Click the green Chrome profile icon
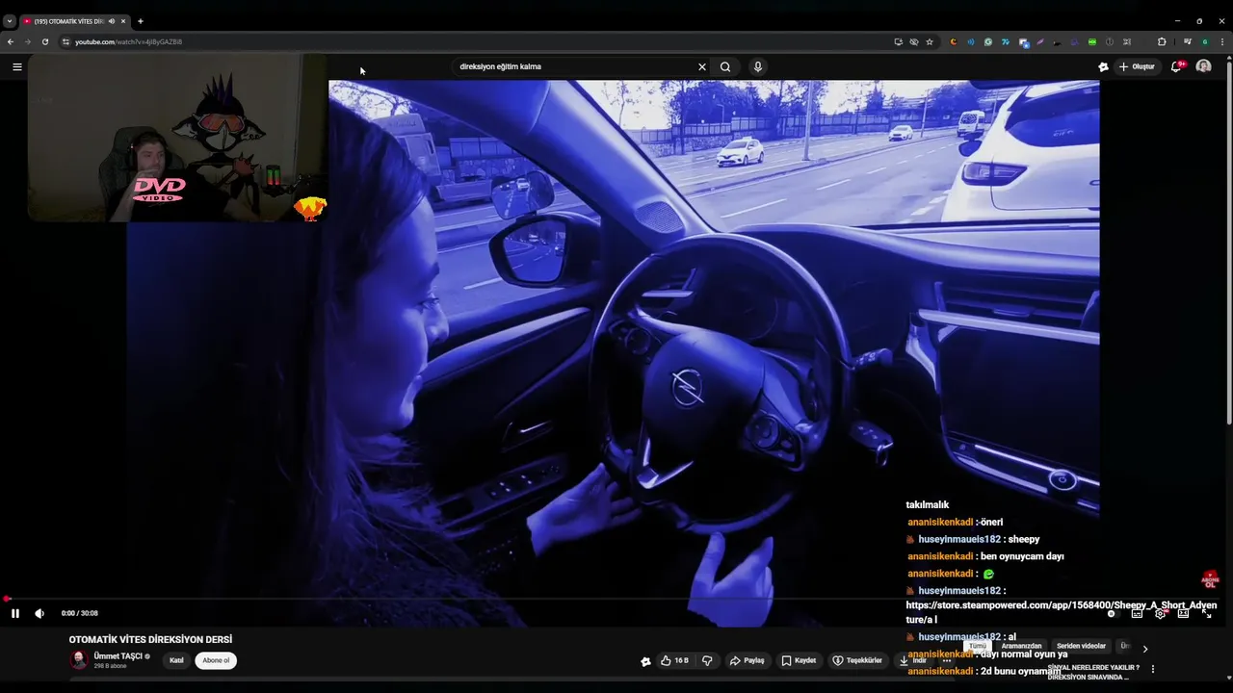This screenshot has width=1233, height=693. (x=1205, y=41)
